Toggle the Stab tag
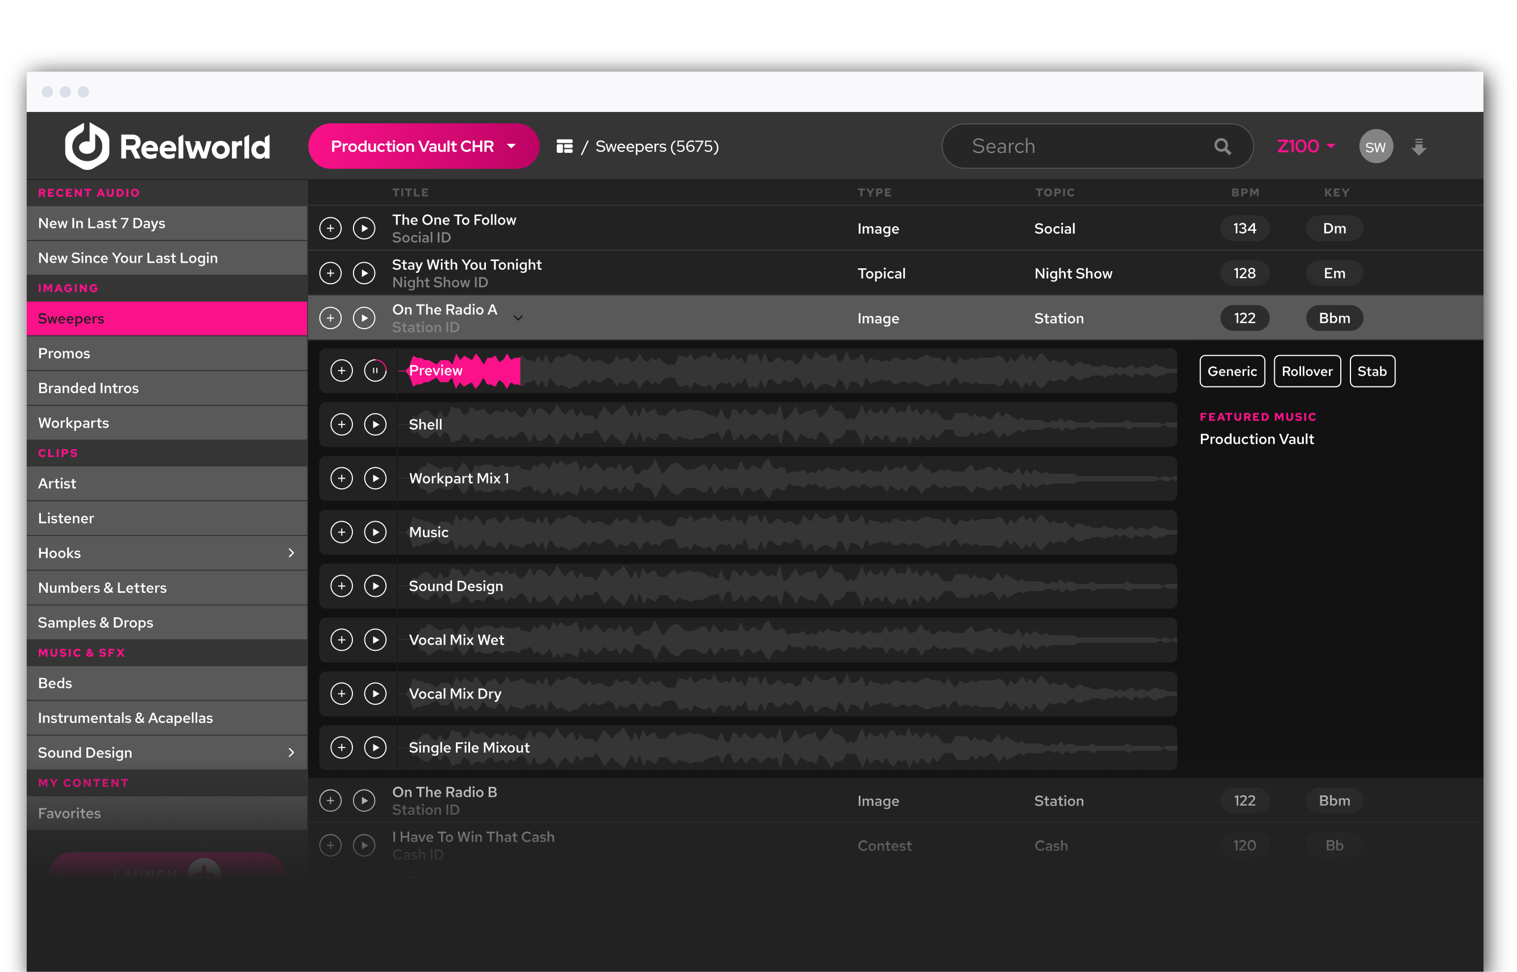 pos(1372,371)
